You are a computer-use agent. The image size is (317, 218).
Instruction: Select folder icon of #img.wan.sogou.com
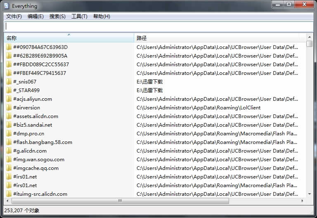point(9,160)
